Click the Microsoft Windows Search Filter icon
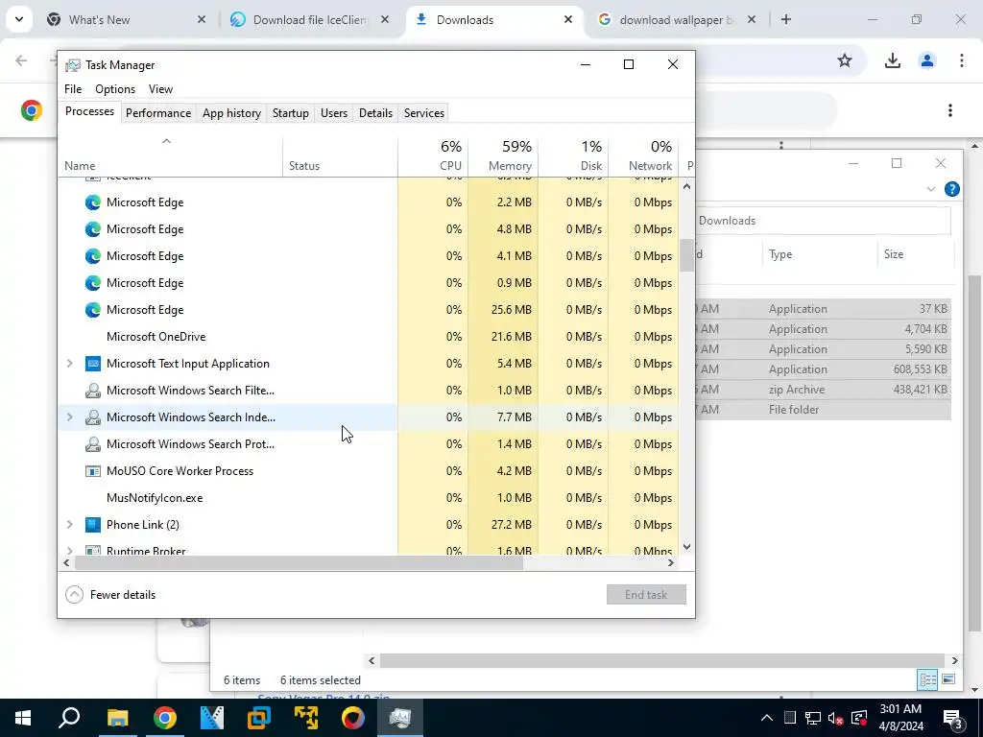This screenshot has width=983, height=737. pyautogui.click(x=93, y=391)
